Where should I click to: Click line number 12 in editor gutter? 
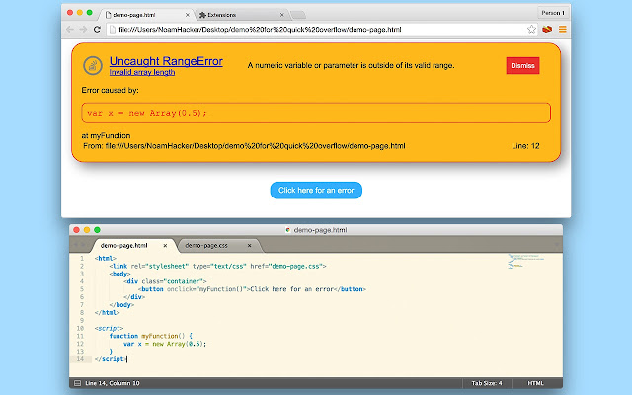pos(80,344)
